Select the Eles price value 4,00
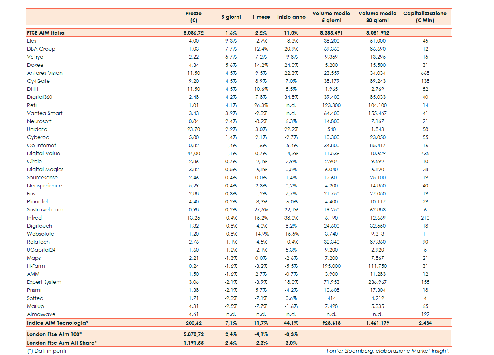494x355 pixels. pyautogui.click(x=194, y=41)
